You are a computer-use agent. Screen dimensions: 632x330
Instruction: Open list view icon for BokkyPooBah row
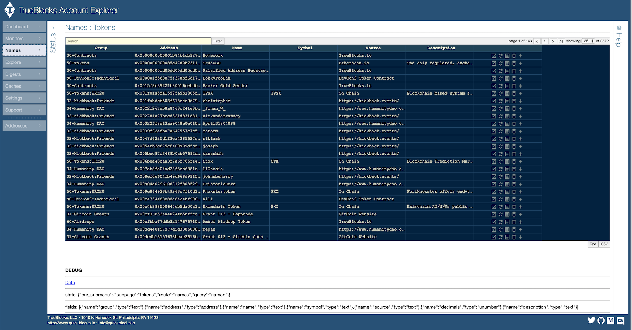(507, 78)
